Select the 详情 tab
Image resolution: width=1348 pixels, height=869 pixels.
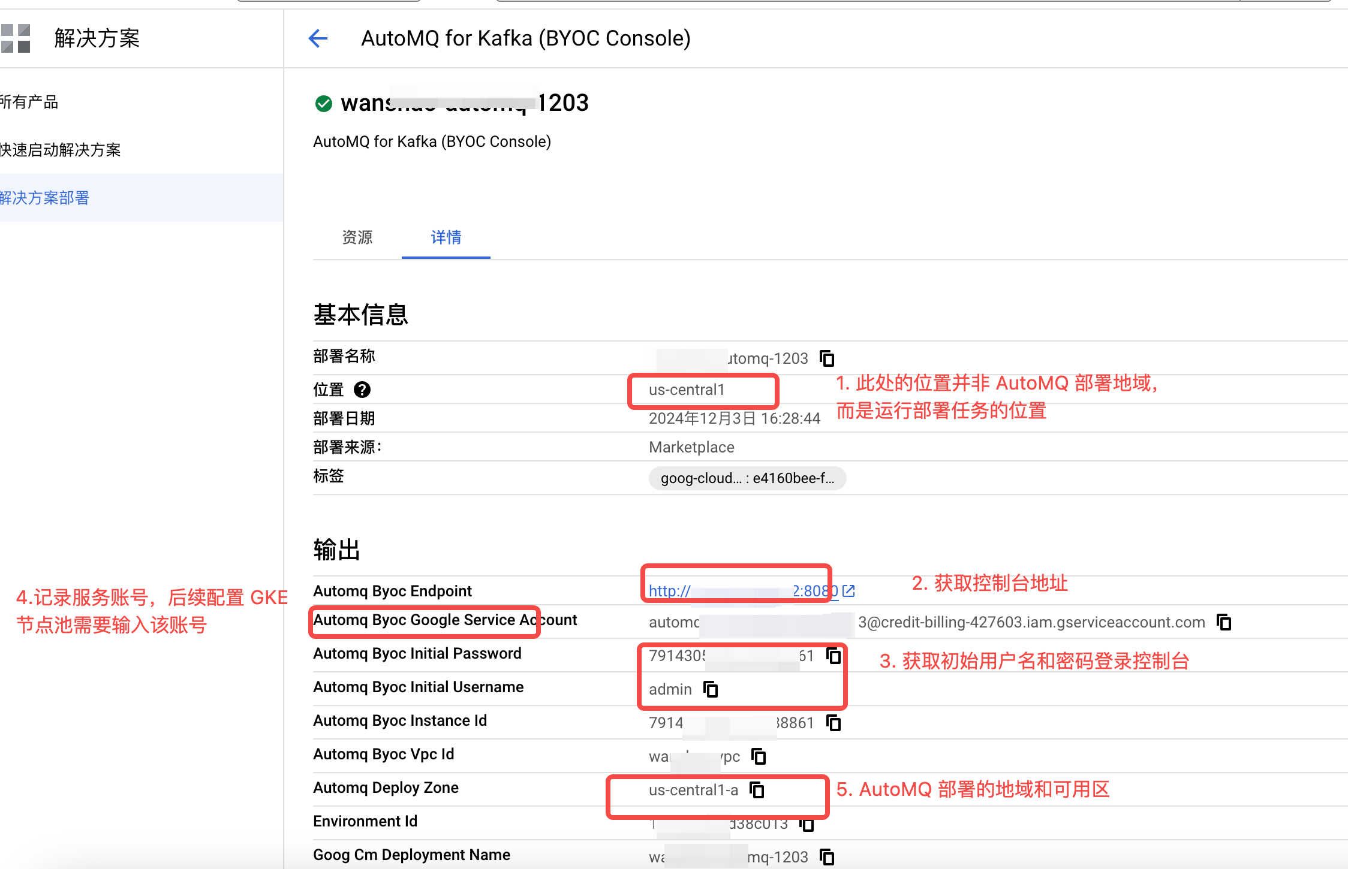pos(446,237)
